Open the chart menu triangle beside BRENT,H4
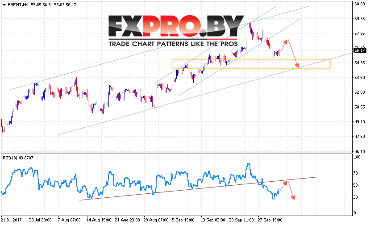370x225 pixels. pyautogui.click(x=4, y=5)
